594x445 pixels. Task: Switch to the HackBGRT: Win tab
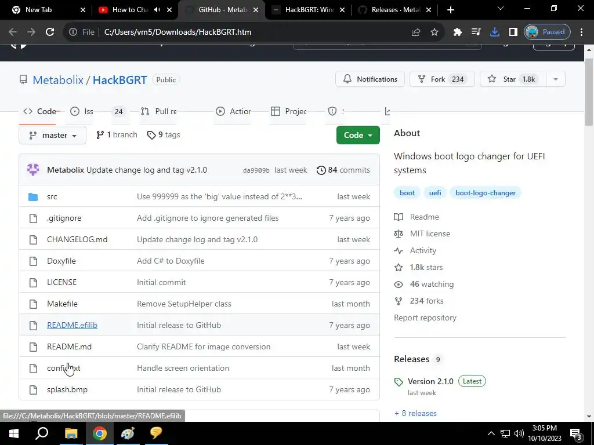[x=309, y=10]
